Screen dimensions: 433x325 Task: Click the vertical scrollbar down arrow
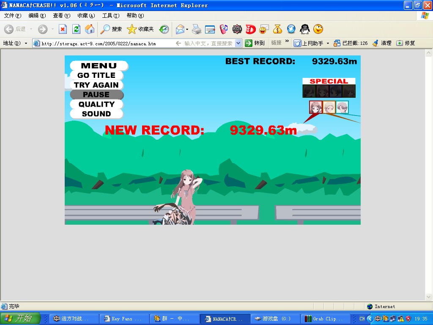click(429, 297)
